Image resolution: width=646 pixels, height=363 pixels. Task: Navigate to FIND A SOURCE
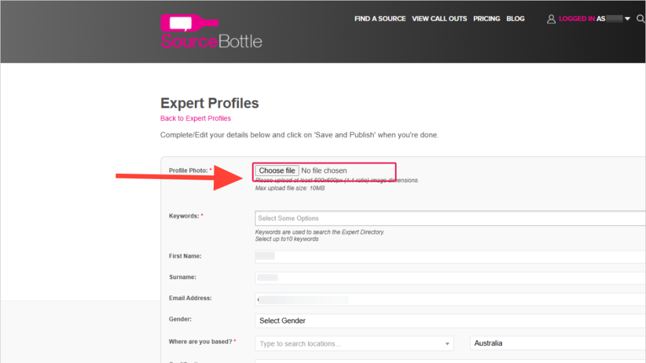click(x=380, y=19)
